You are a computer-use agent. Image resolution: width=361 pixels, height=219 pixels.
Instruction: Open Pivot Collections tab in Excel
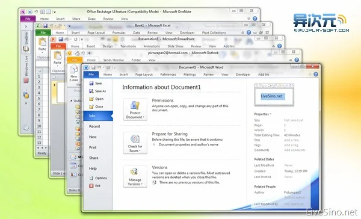coord(214,32)
